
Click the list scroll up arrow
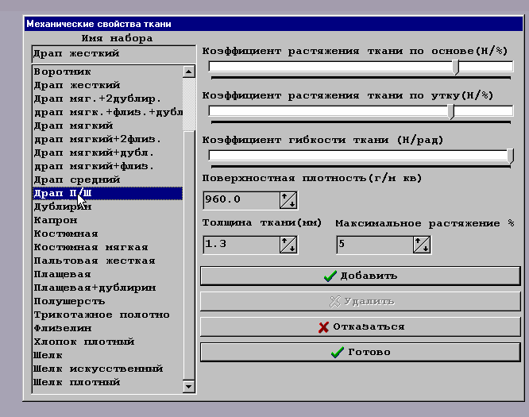pyautogui.click(x=189, y=71)
